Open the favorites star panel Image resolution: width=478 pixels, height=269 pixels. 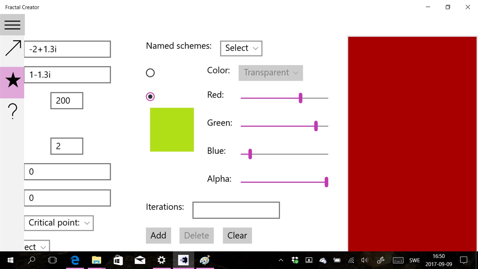(x=12, y=80)
